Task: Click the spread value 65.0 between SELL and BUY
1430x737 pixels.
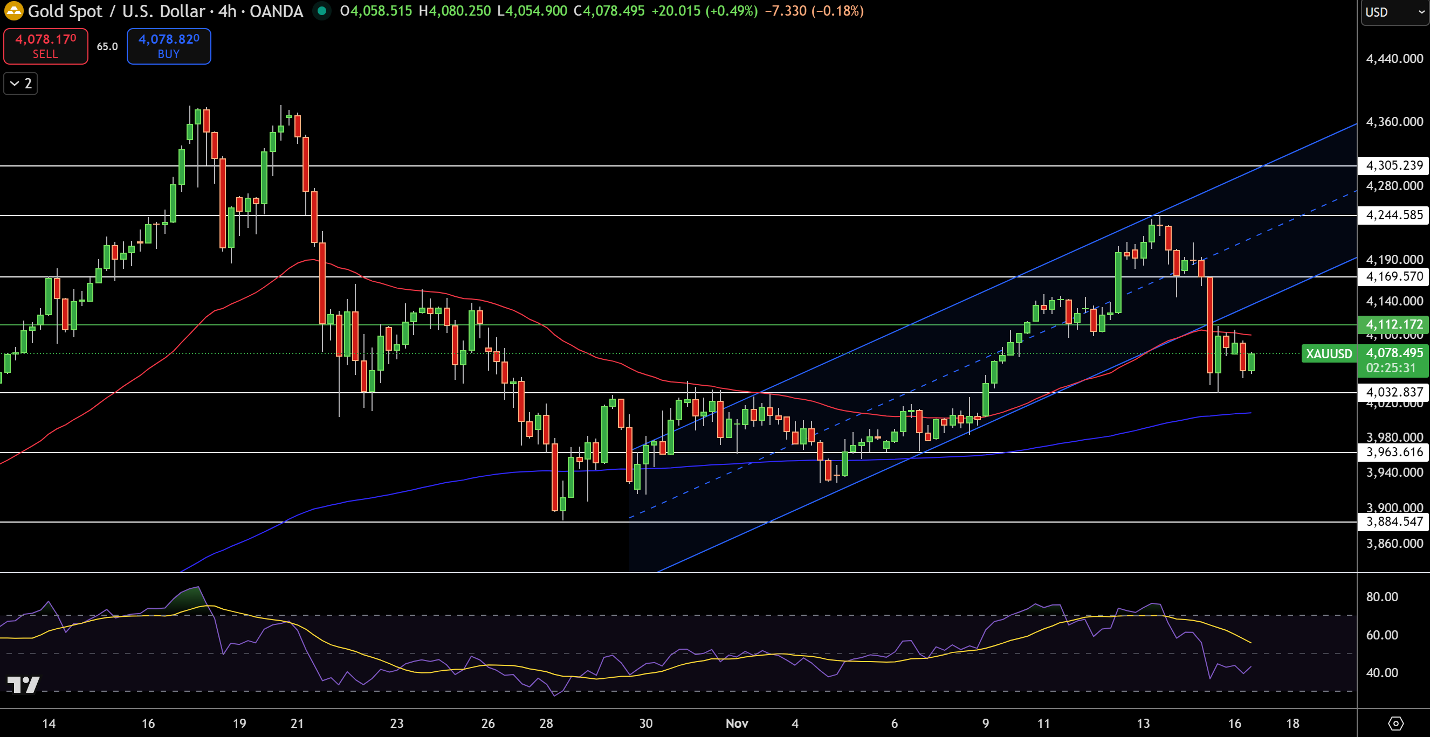Action: [x=106, y=46]
